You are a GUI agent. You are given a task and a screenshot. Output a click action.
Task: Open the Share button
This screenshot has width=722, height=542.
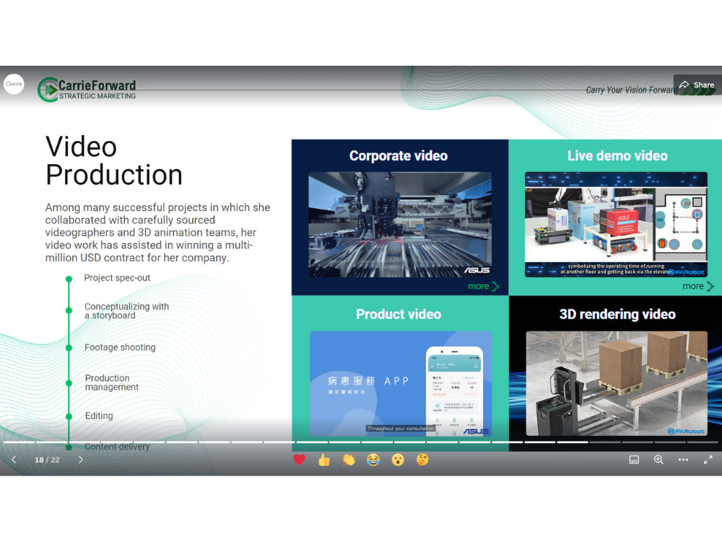coord(697,85)
